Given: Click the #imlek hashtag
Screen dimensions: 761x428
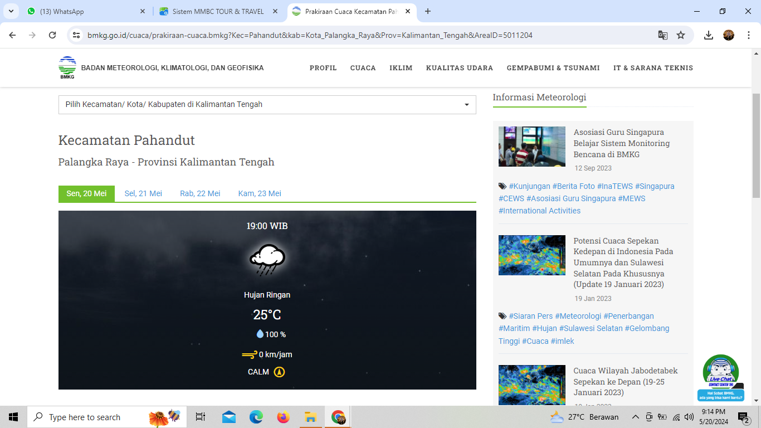Looking at the screenshot, I should pyautogui.click(x=562, y=341).
